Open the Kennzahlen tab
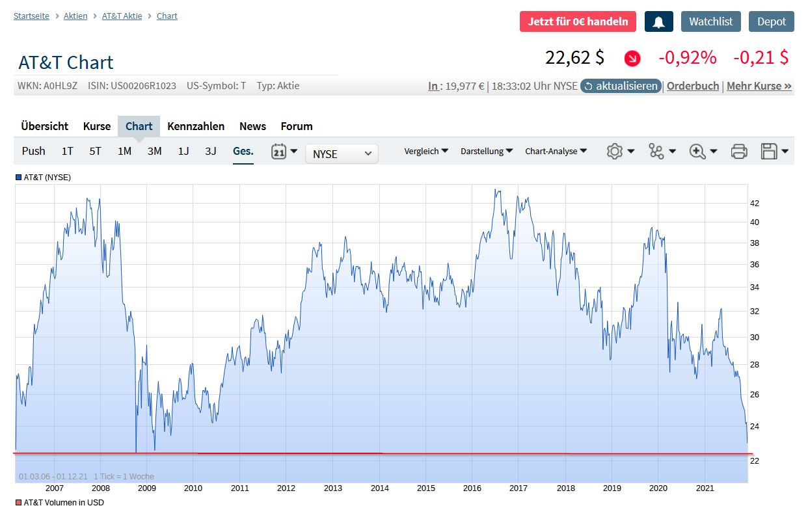Viewport: 808px width, 506px height. (x=196, y=126)
